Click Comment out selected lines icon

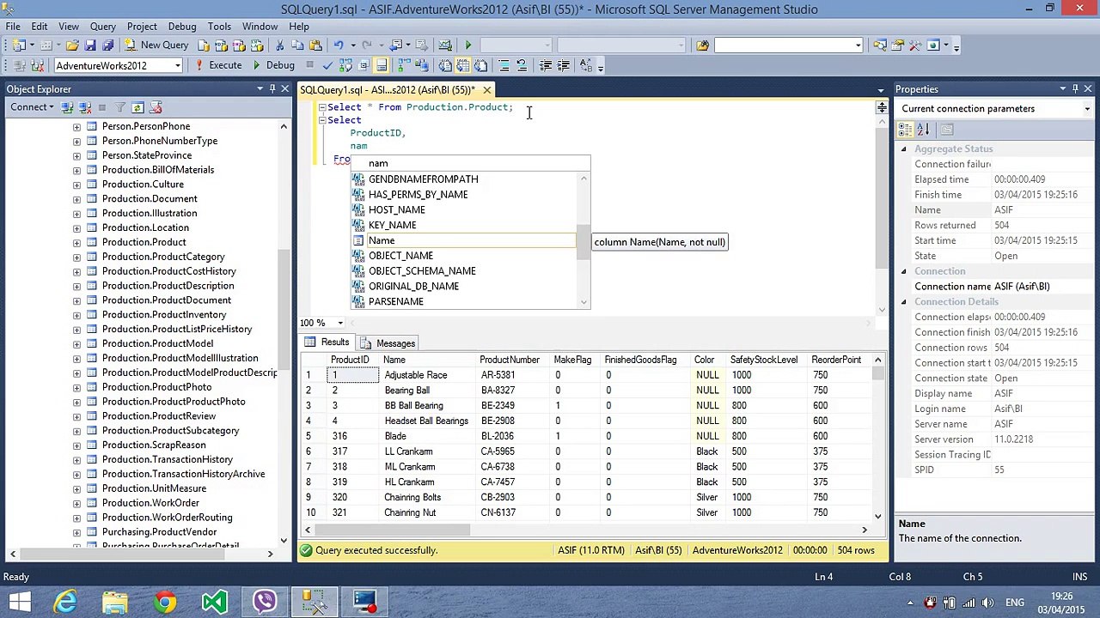click(504, 65)
